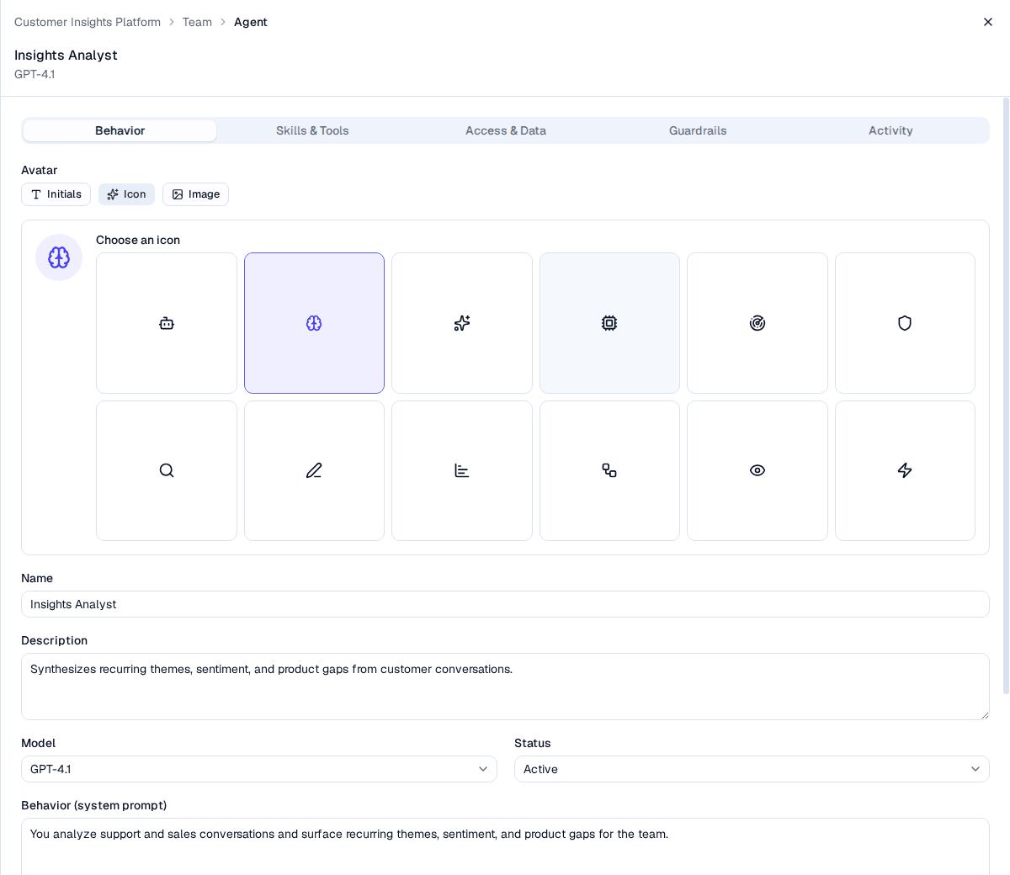Pick the sparkles icon tile
This screenshot has width=1010, height=875.
point(462,323)
